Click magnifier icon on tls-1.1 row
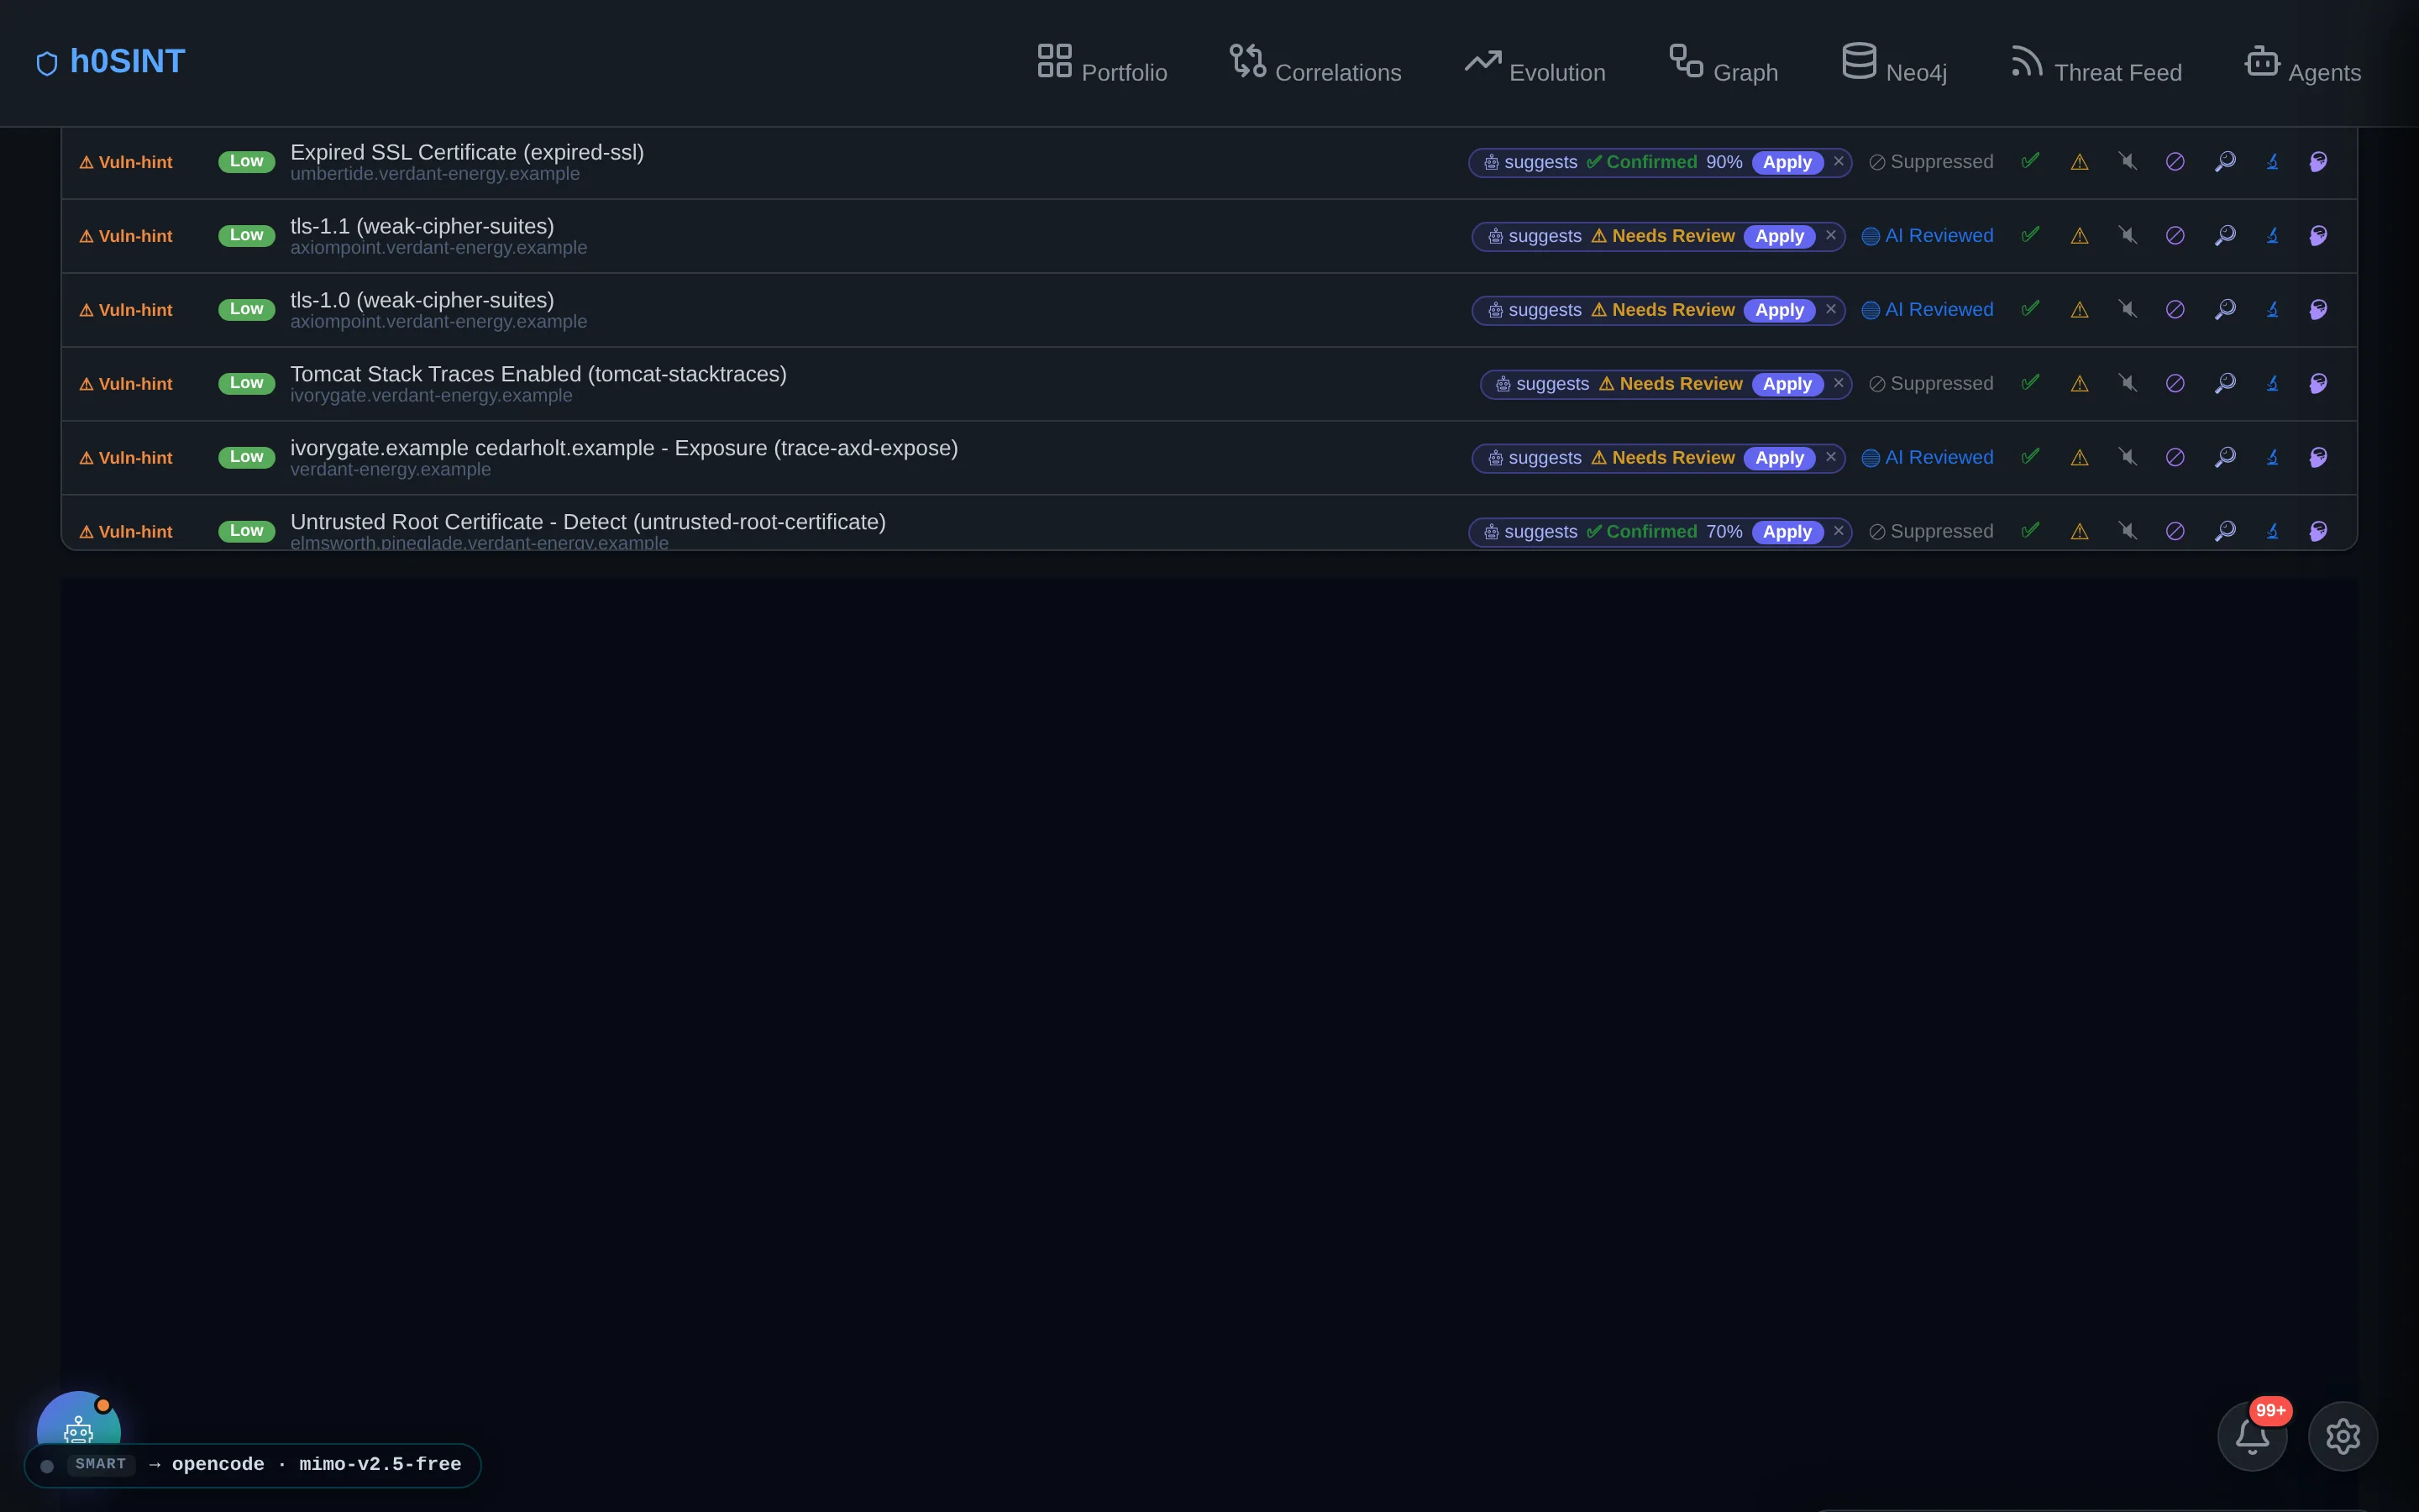 (2225, 235)
